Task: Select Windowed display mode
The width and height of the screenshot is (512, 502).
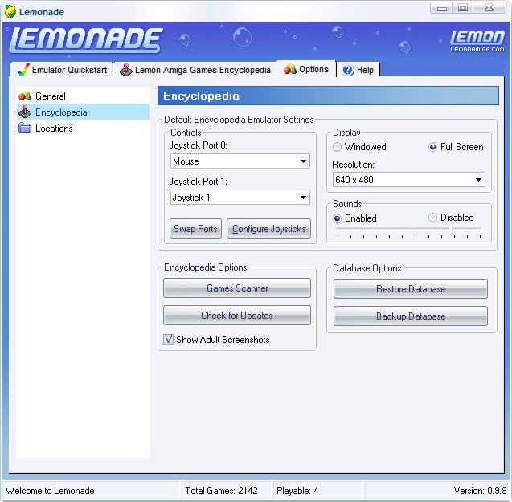Action: pyautogui.click(x=337, y=147)
